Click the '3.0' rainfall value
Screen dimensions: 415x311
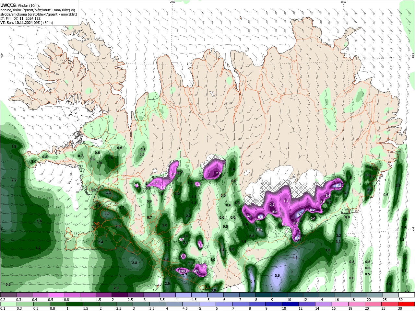pyautogui.click(x=107, y=213)
